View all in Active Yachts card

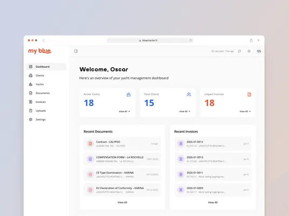click(125, 111)
